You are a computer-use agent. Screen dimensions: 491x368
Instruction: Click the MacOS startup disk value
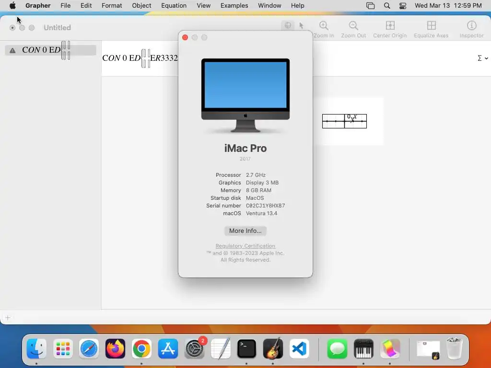coord(255,198)
